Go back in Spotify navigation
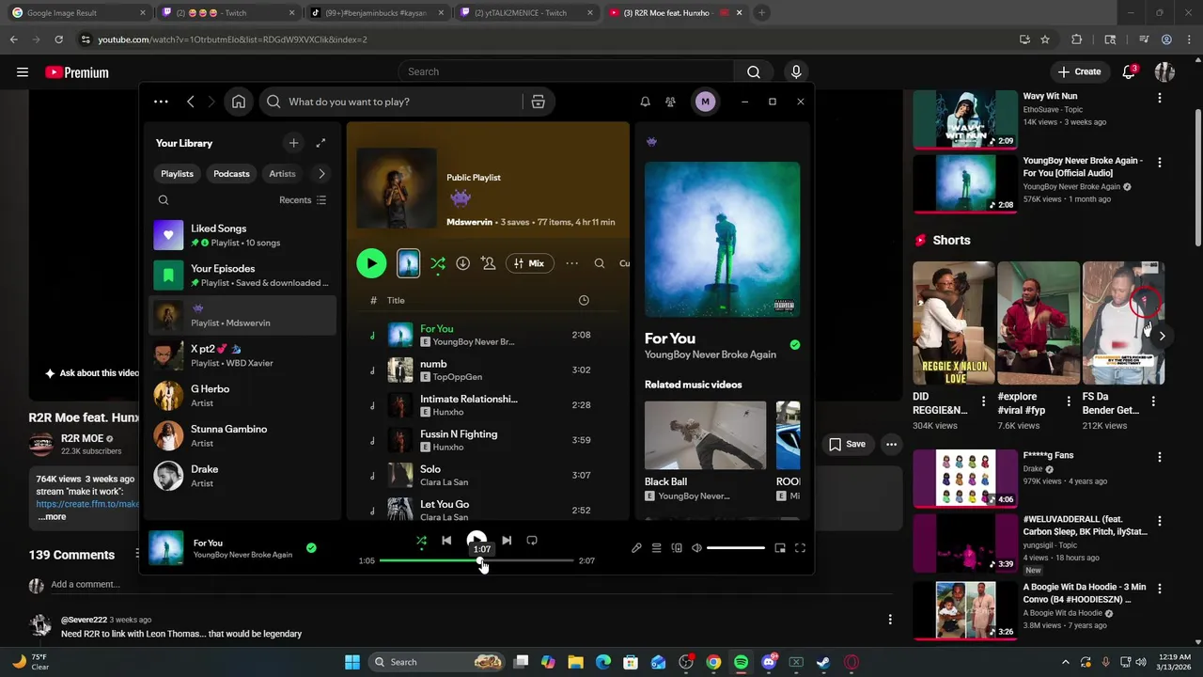 (190, 102)
